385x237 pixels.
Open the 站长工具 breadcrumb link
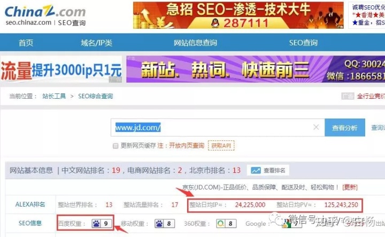[54, 96]
